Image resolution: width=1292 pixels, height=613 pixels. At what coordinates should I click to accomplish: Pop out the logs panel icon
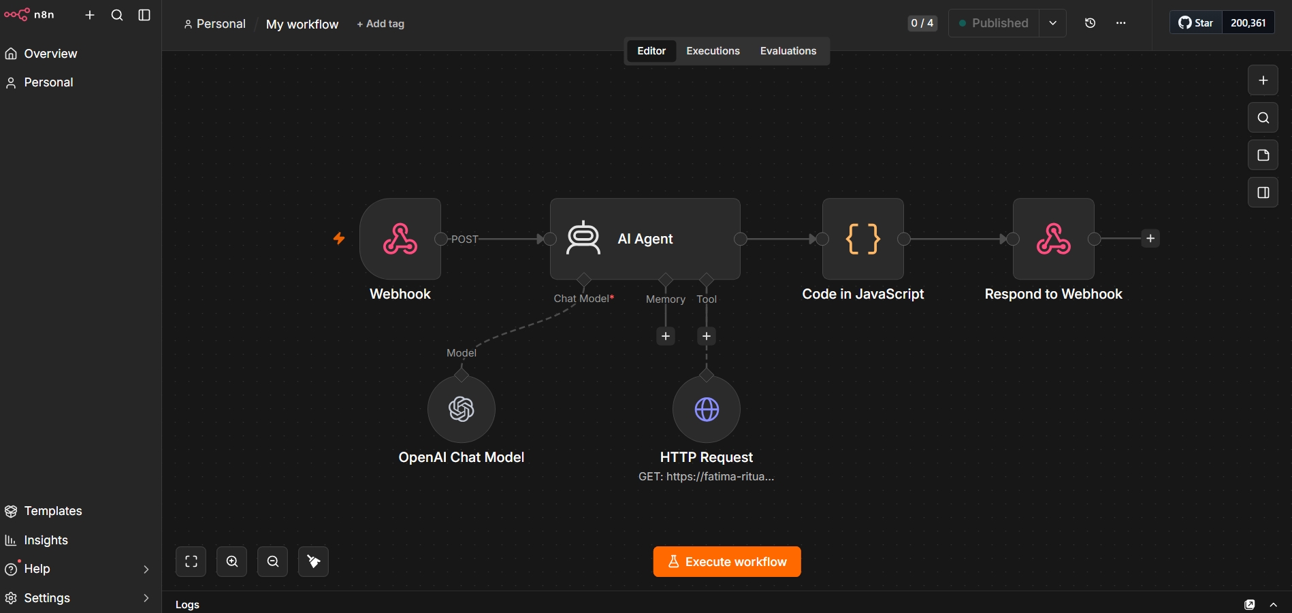[1250, 604]
